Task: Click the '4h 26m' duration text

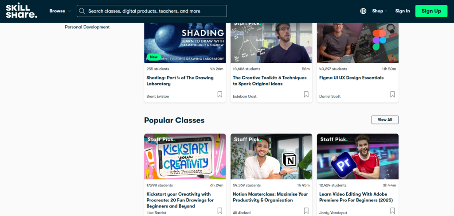Action: click(216, 69)
